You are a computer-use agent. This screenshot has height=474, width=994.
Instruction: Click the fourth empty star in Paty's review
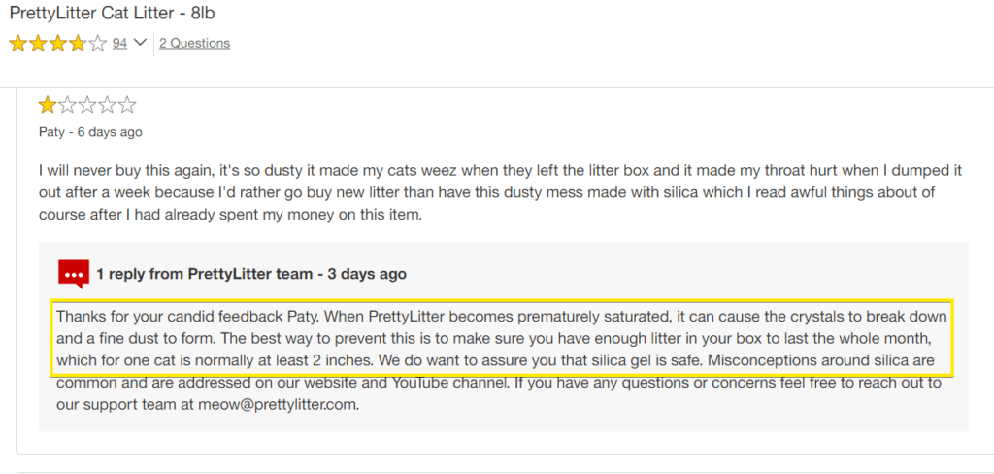click(107, 105)
